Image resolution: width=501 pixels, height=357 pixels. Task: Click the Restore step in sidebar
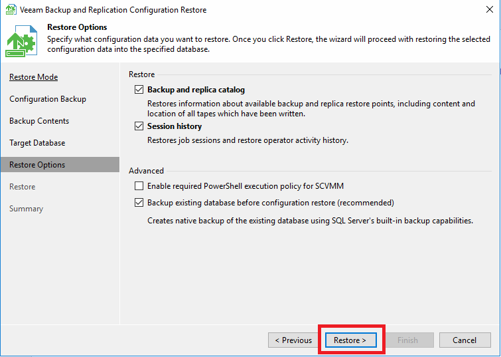click(23, 187)
